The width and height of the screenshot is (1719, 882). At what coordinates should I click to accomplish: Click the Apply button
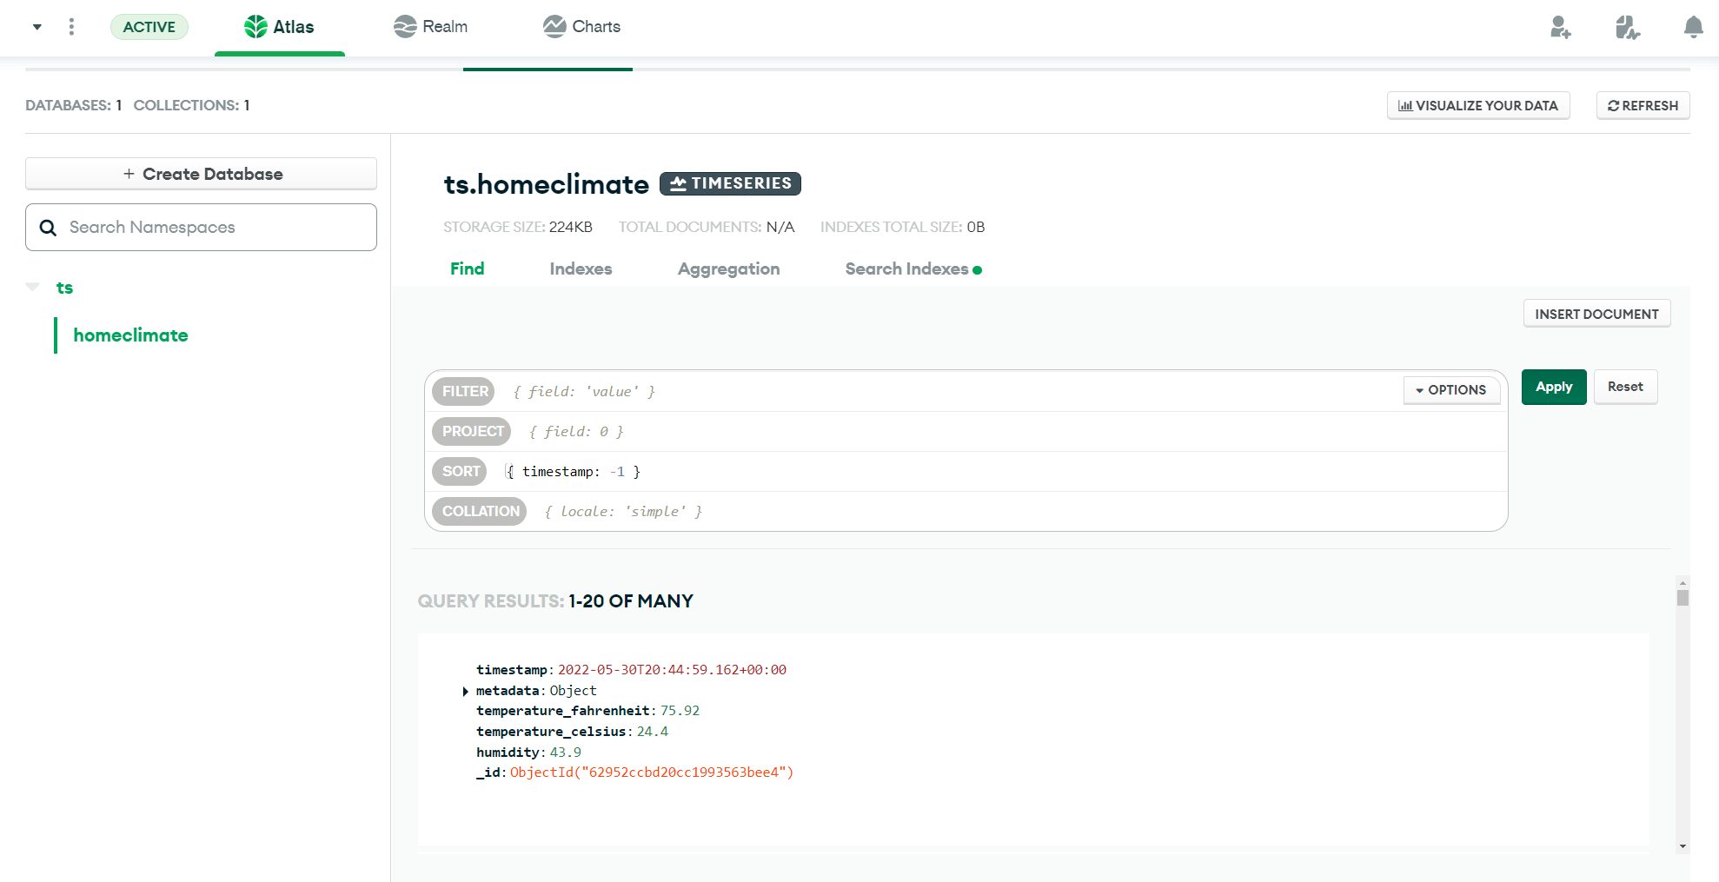pyautogui.click(x=1553, y=387)
